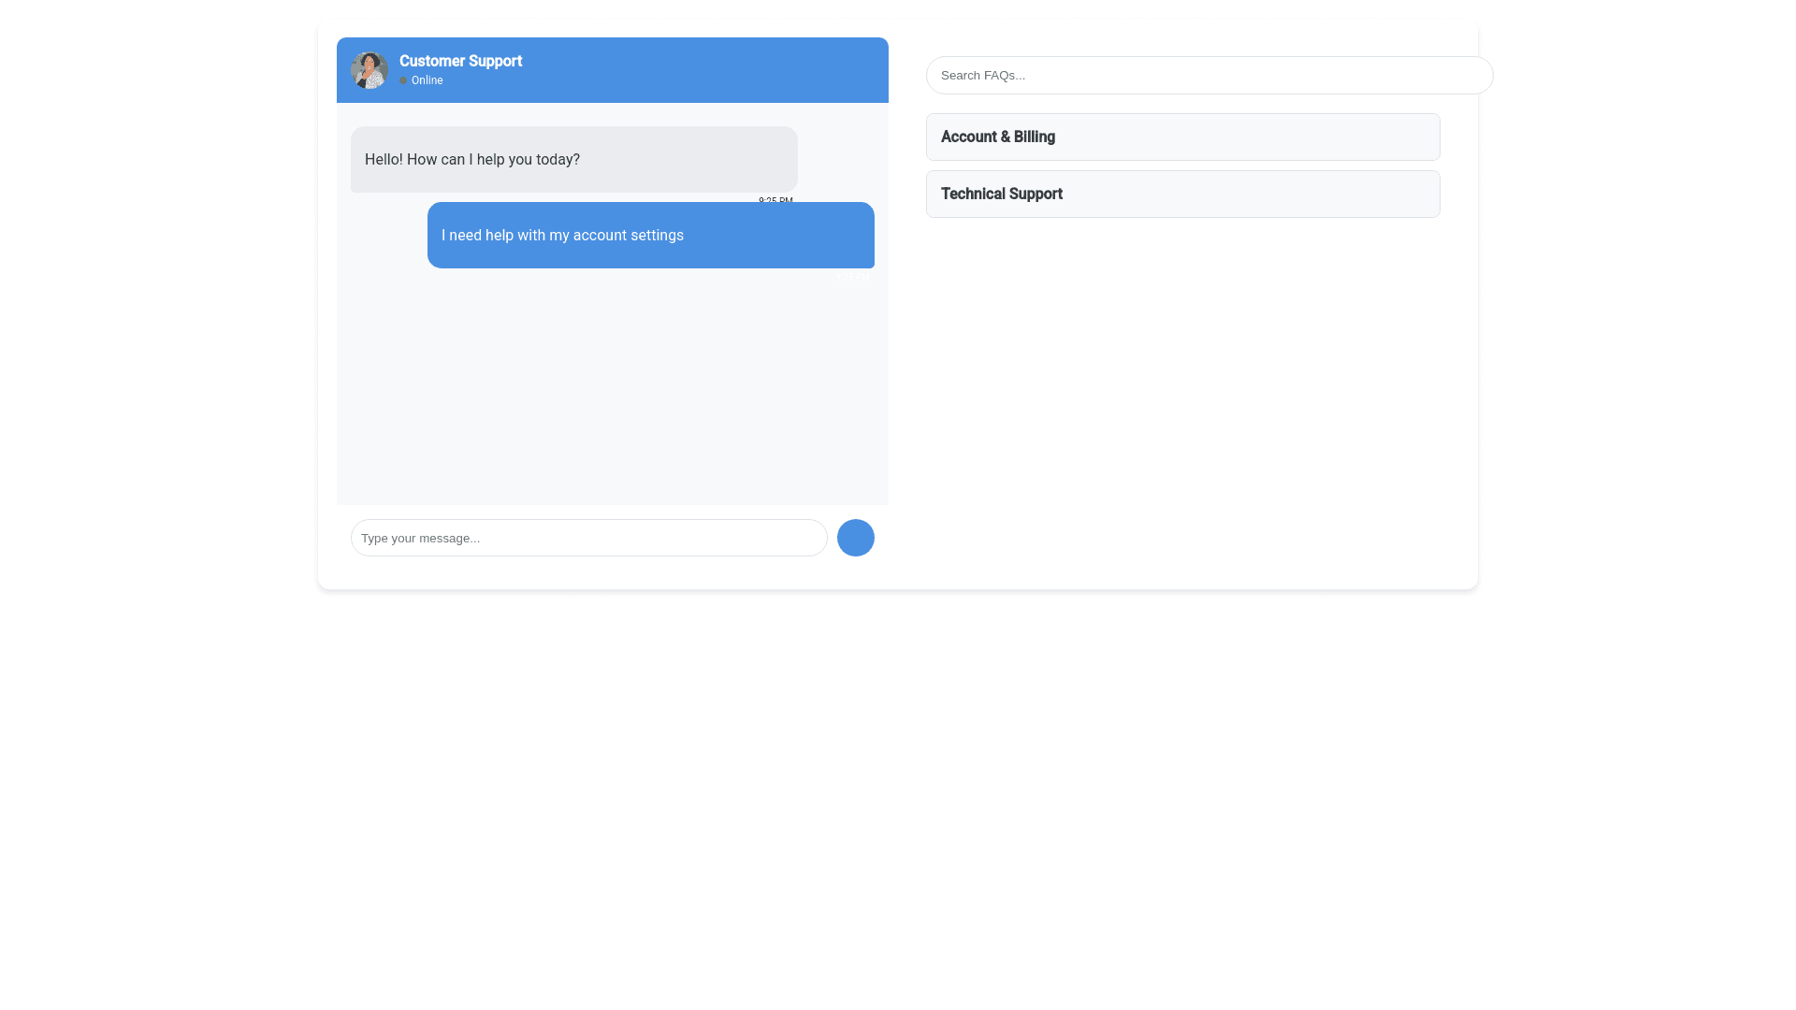Click the words "account settings" in the blue bubble

[628, 236]
